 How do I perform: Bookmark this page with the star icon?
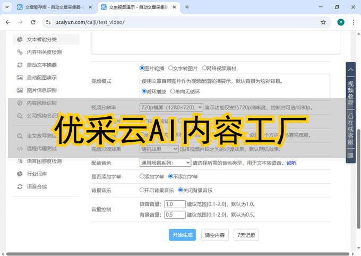click(x=323, y=22)
